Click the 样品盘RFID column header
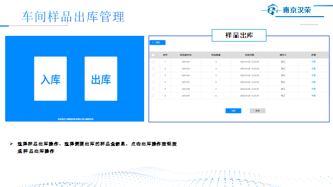The height and width of the screenshot is (187, 333). pos(186,55)
